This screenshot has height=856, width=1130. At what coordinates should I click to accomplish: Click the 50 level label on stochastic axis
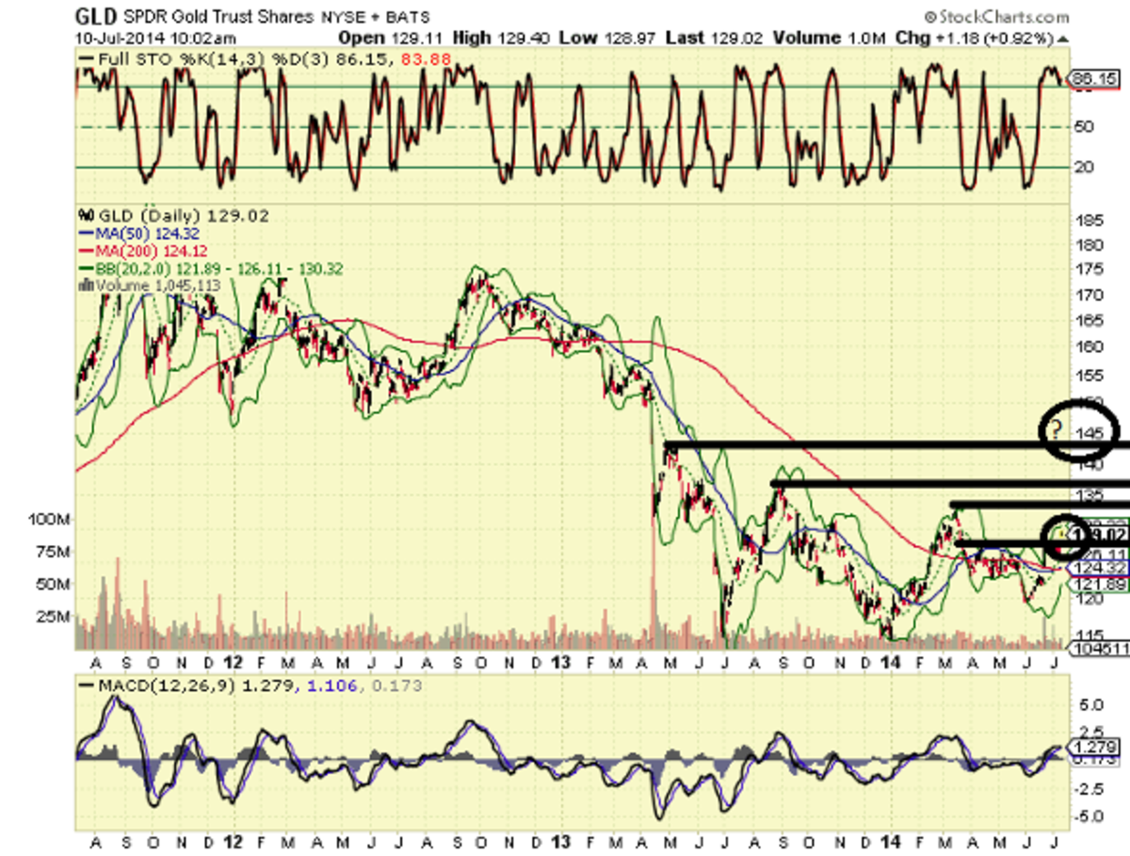tap(1084, 127)
